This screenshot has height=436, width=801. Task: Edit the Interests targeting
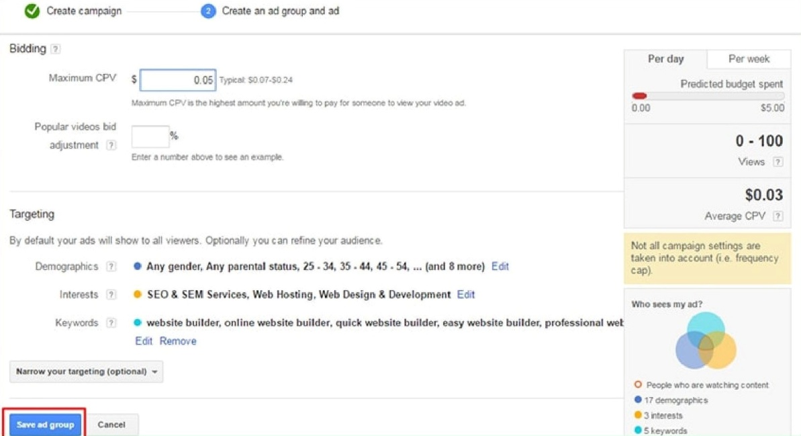coord(466,295)
